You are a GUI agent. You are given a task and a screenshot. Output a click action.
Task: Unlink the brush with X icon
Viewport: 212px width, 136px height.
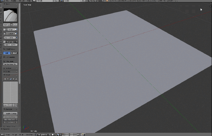click(16, 25)
